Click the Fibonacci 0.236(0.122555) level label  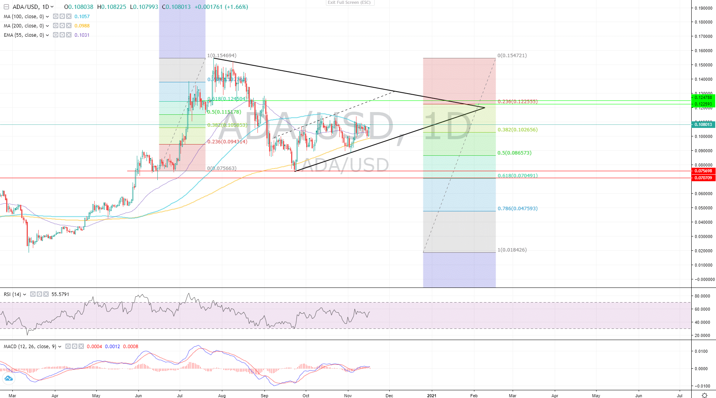518,102
